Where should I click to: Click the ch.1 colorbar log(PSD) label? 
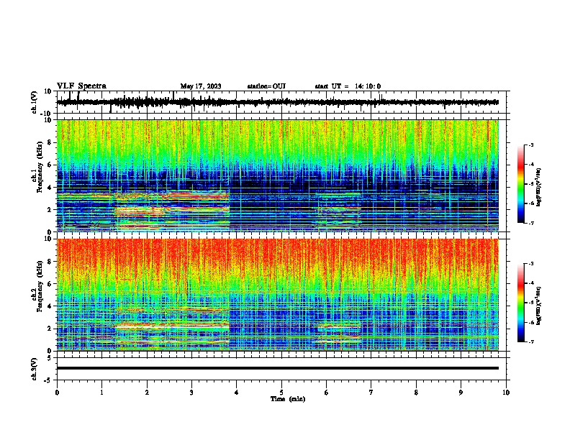click(539, 187)
